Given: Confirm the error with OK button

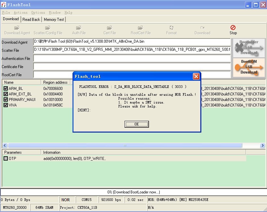Looking at the screenshot, I should pyautogui.click(x=137, y=124).
